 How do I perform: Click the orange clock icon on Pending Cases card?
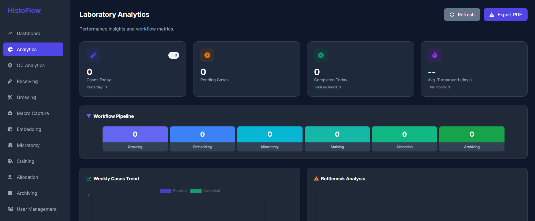coord(207,55)
